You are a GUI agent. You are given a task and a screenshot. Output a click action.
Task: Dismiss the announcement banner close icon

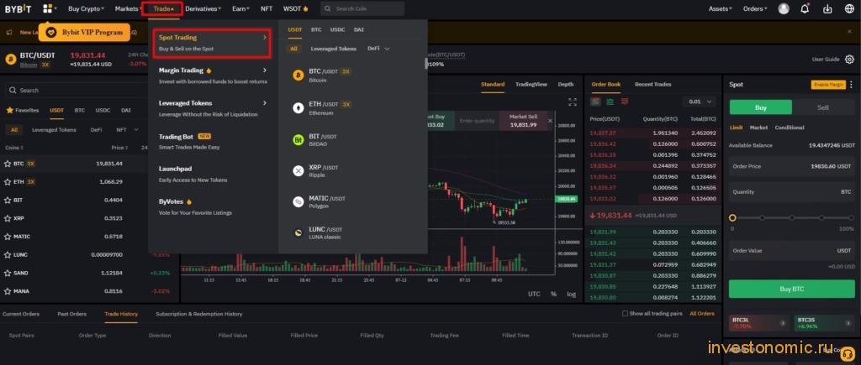coord(849,32)
